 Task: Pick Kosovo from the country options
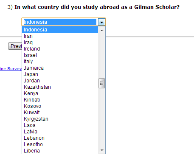click(x=60, y=106)
